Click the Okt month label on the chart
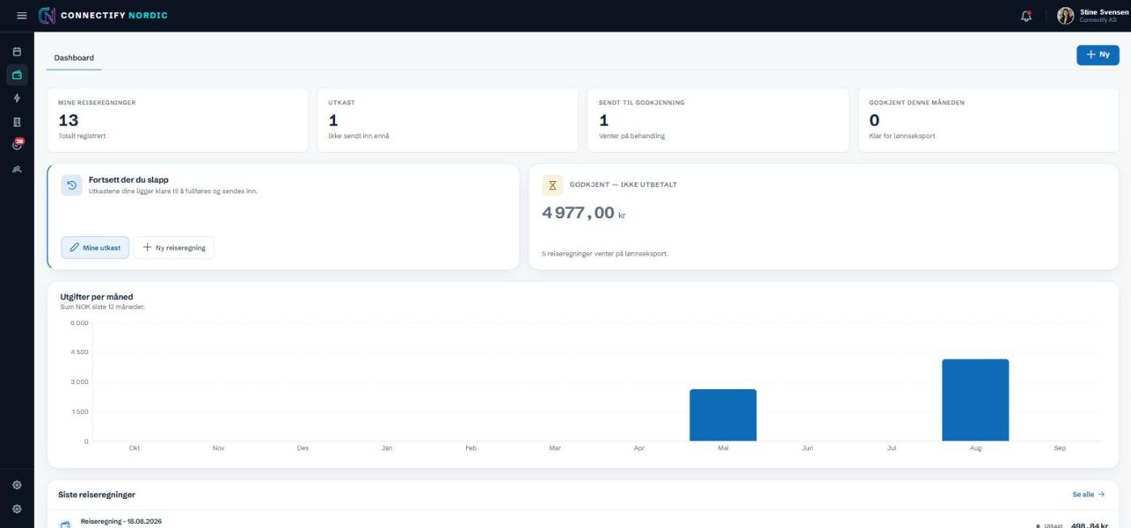Image resolution: width=1131 pixels, height=528 pixels. (134, 448)
